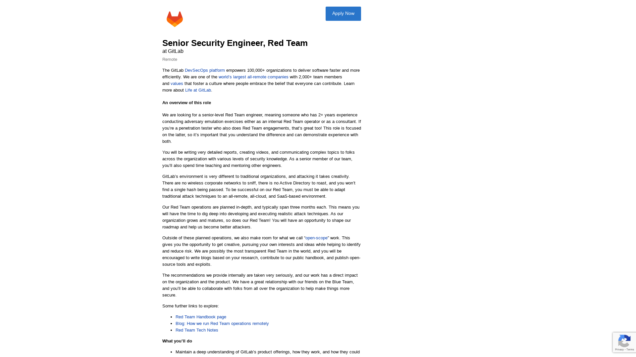636x357 pixels.
Task: Click the Senior Security Engineer role title
Action: coord(235,43)
